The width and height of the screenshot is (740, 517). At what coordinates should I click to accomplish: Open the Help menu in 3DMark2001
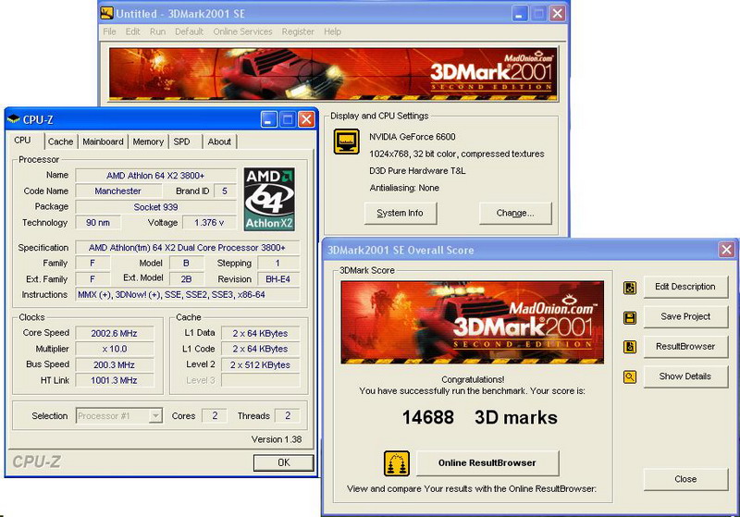[x=332, y=31]
